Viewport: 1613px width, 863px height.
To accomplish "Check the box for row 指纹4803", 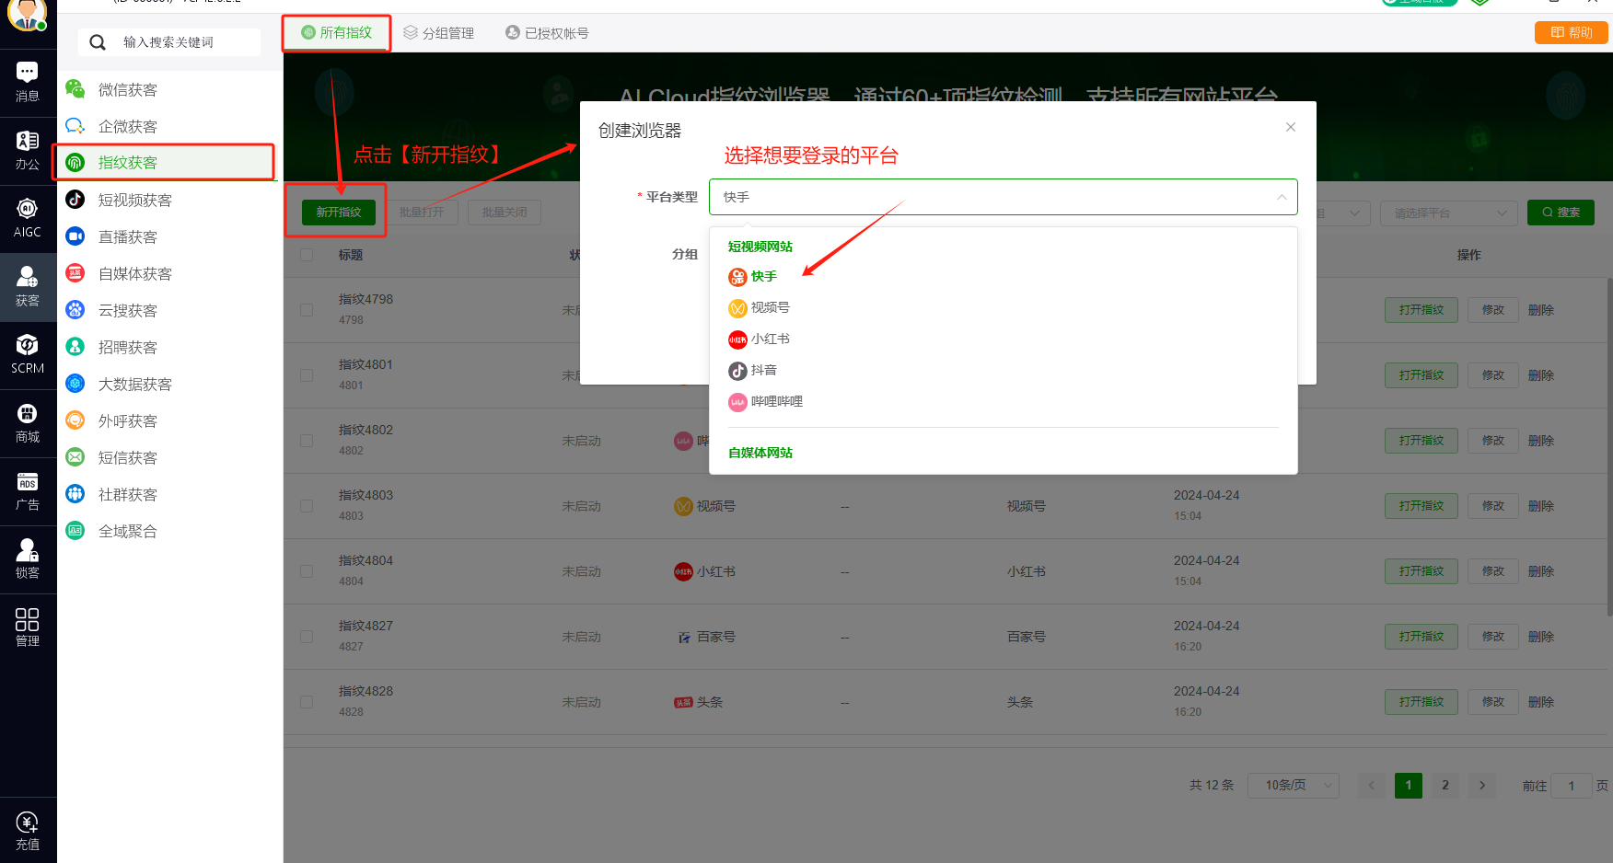I will tap(307, 506).
